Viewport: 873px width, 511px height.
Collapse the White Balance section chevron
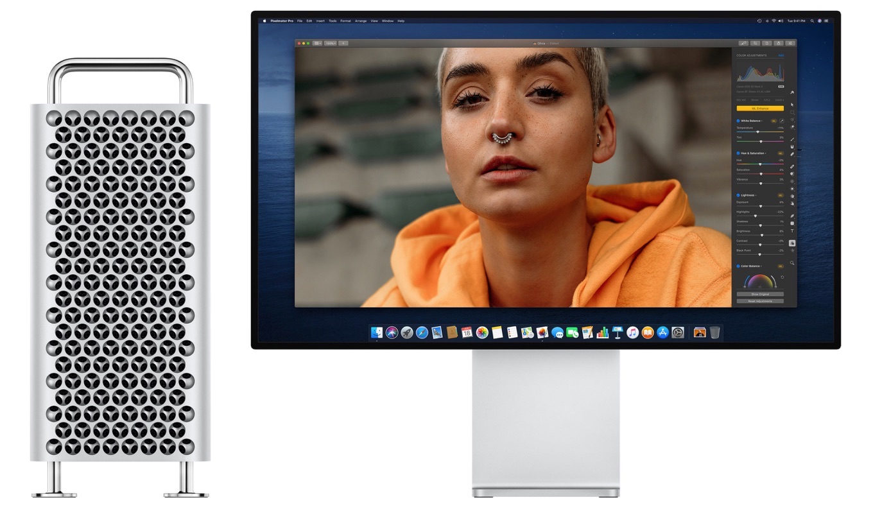[762, 121]
